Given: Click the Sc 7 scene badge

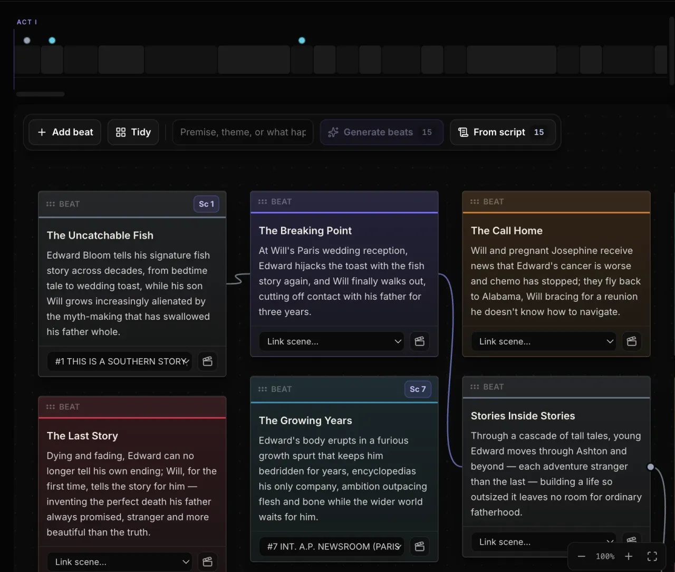Looking at the screenshot, I should [418, 389].
